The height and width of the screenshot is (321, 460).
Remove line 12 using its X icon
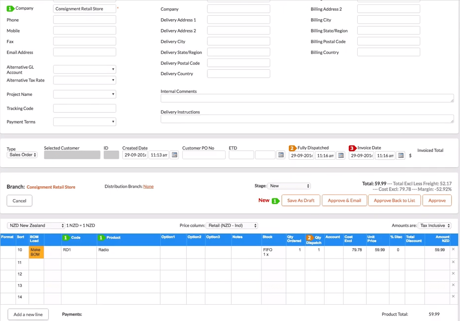pos(453,273)
